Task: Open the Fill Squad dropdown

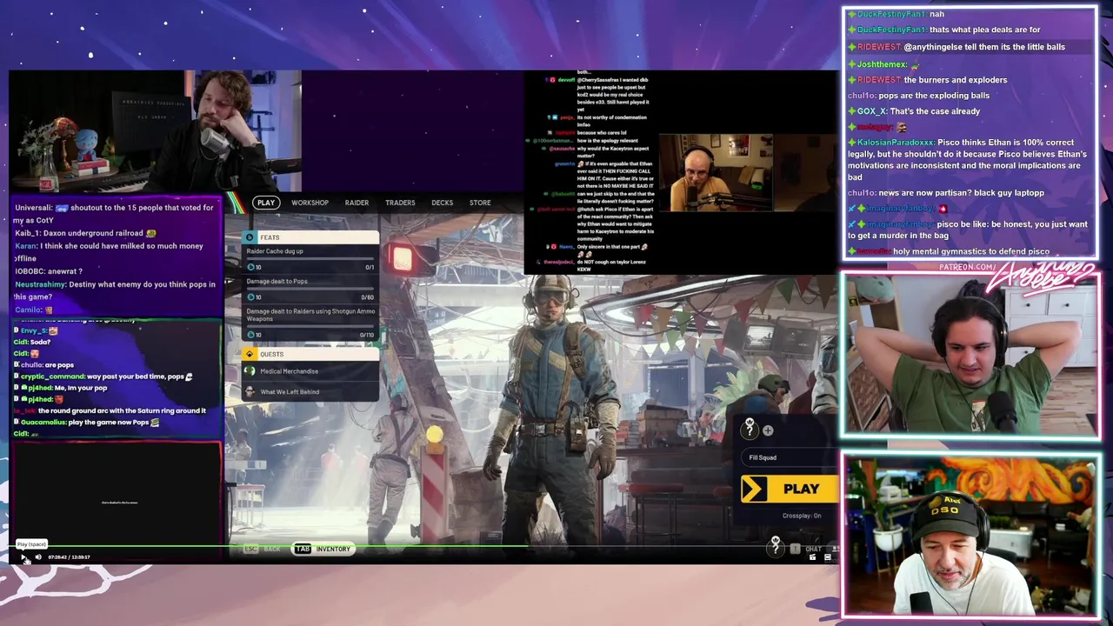Action: (790, 457)
